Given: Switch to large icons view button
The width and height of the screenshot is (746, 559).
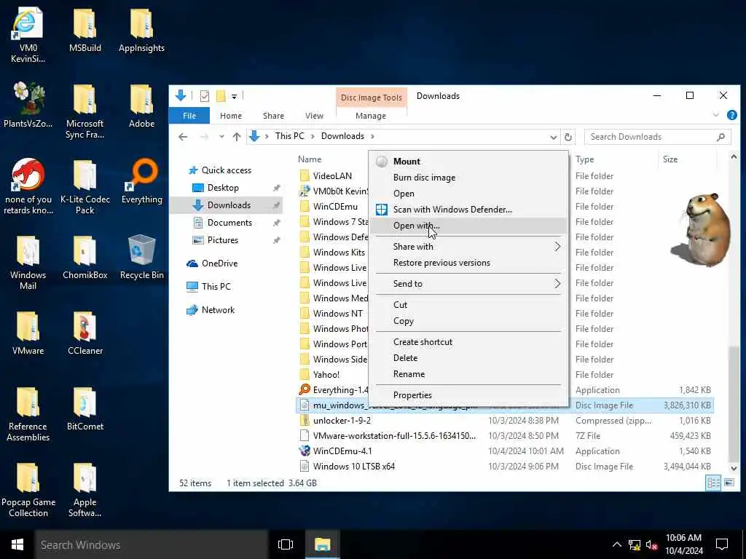Looking at the screenshot, I should 729,483.
